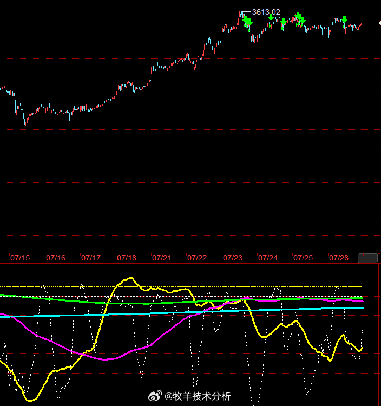Select the 07/18 date label on time axis
Screen dimensions: 381x406
[127, 258]
